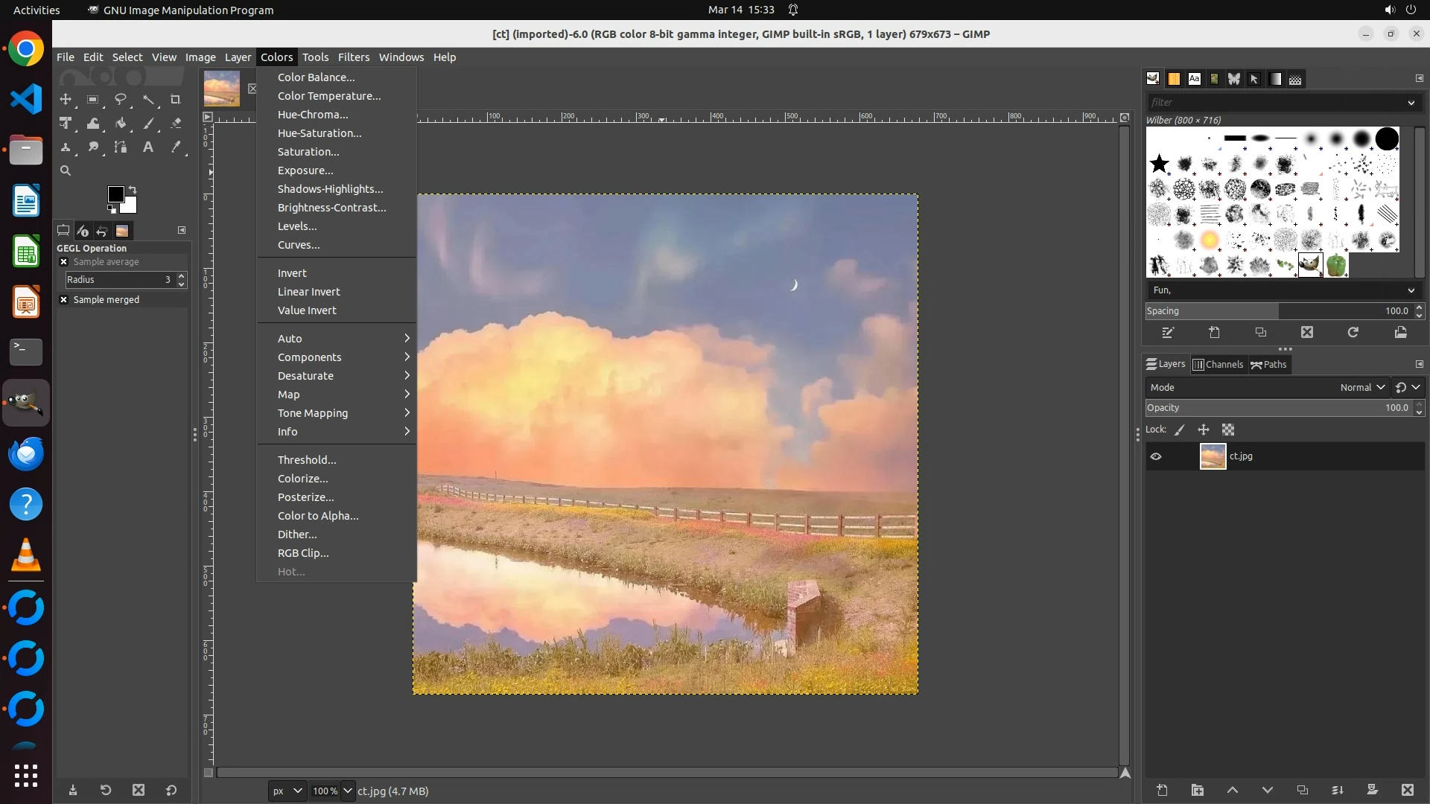Select the Text tool
Viewport: 1430px width, 804px height.
pyautogui.click(x=148, y=147)
